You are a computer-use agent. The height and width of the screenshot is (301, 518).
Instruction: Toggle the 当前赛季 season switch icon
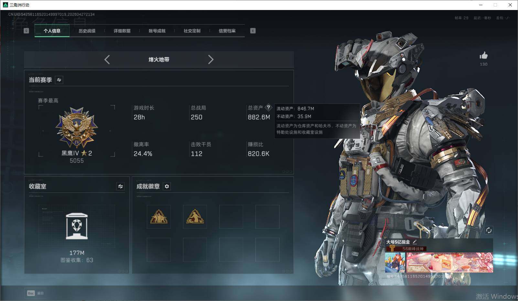point(59,80)
